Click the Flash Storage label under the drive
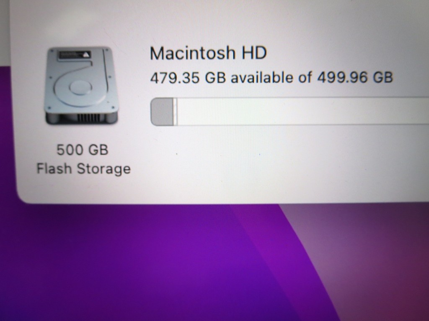Image resolution: width=429 pixels, height=321 pixels. tap(84, 168)
